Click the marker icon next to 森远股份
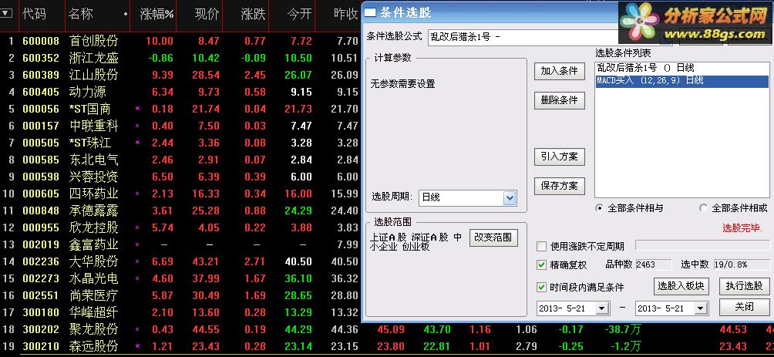 pyautogui.click(x=138, y=346)
